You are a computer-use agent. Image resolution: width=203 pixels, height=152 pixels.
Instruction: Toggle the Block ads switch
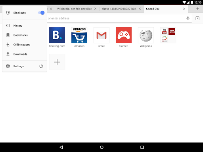click(x=41, y=13)
